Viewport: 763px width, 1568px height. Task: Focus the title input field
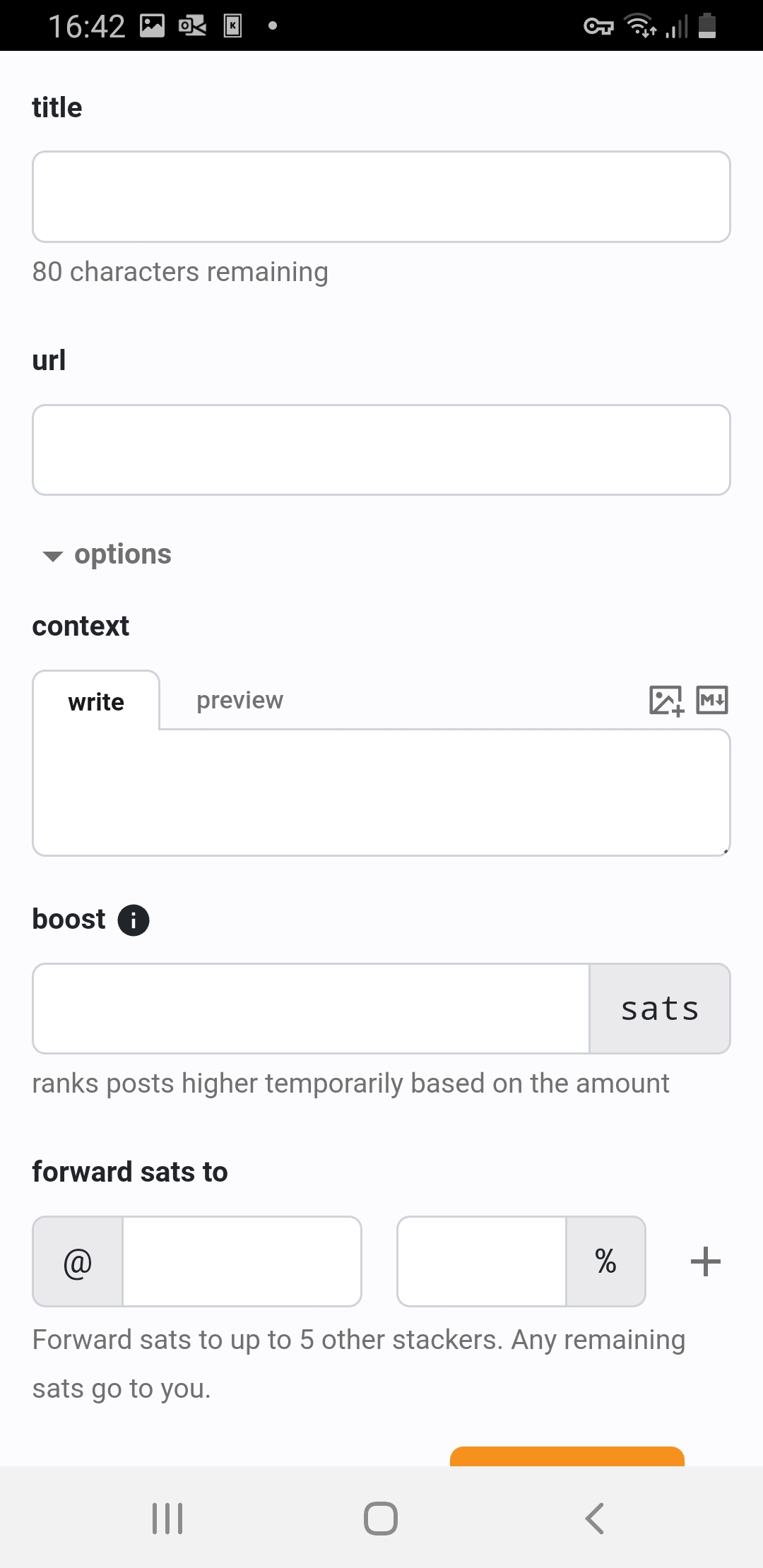click(x=381, y=197)
